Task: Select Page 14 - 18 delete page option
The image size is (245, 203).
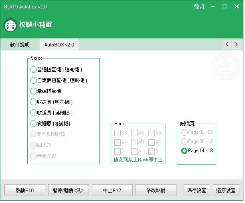Action: [x=184, y=151]
